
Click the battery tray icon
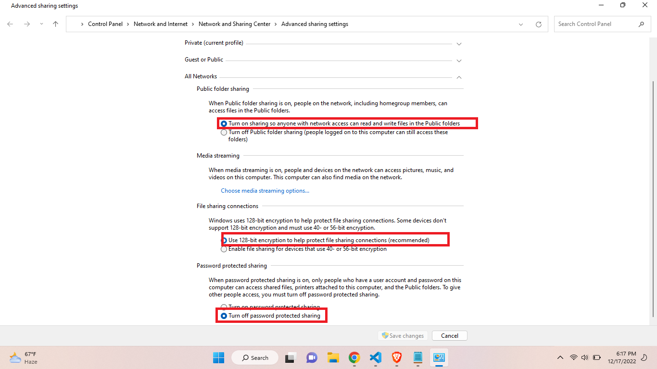[x=597, y=357]
